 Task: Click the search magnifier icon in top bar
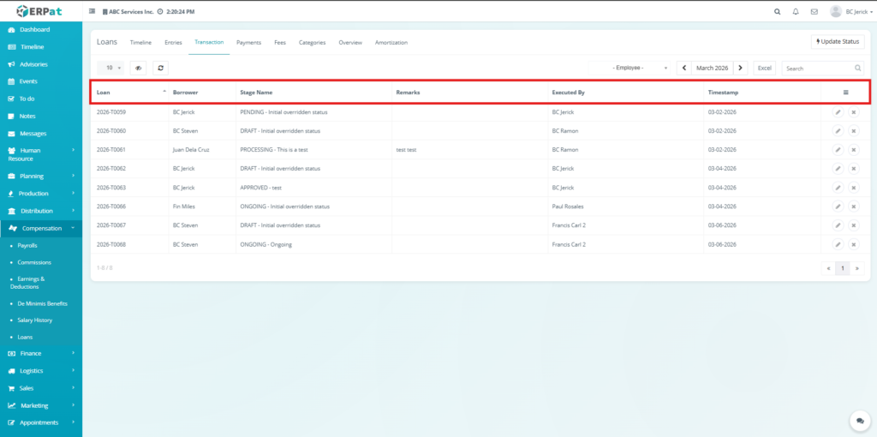pyautogui.click(x=777, y=12)
